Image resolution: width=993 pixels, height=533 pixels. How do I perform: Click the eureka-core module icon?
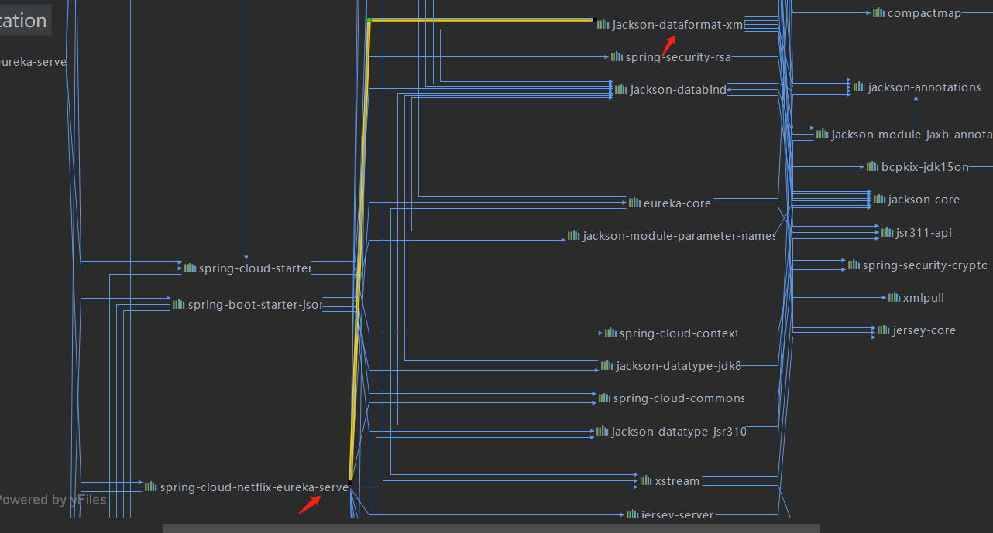[634, 203]
